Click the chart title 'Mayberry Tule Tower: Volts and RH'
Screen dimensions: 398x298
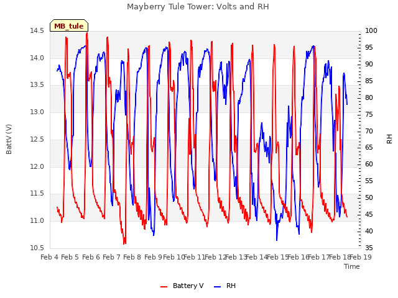[x=198, y=7]
